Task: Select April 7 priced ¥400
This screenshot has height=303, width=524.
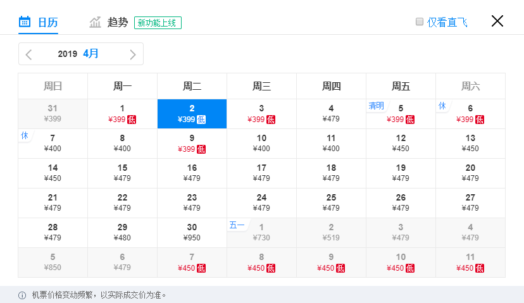Action: coord(53,144)
